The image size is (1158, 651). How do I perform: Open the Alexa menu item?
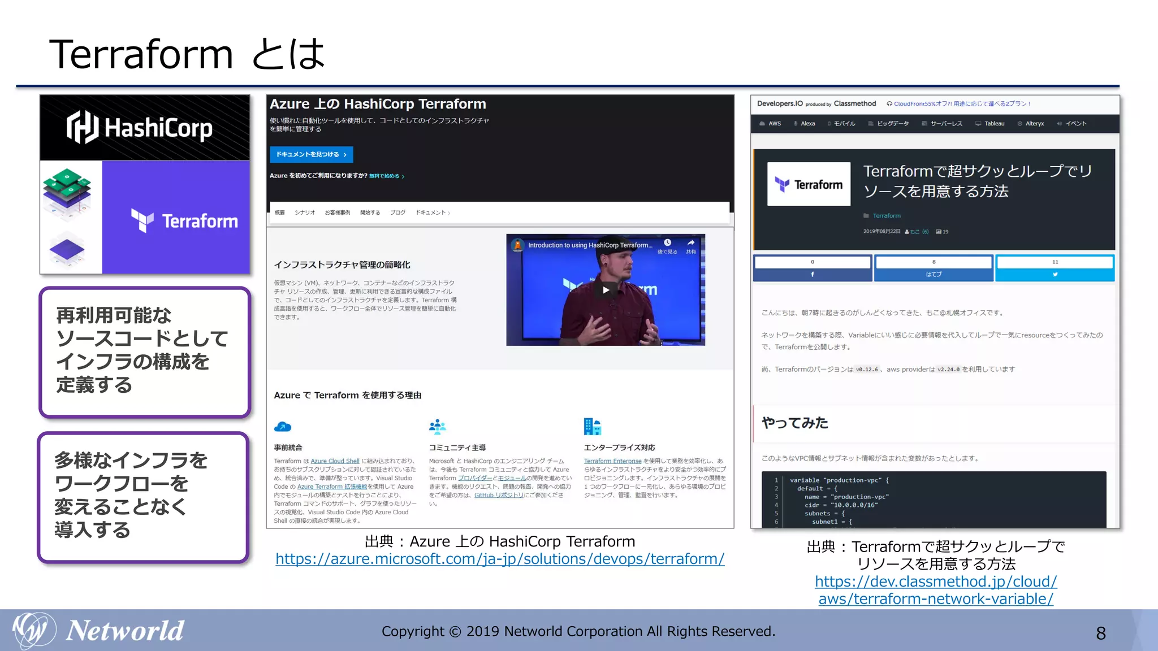click(x=804, y=124)
